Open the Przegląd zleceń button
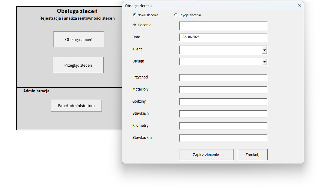This screenshot has width=328, height=188. pyautogui.click(x=78, y=65)
